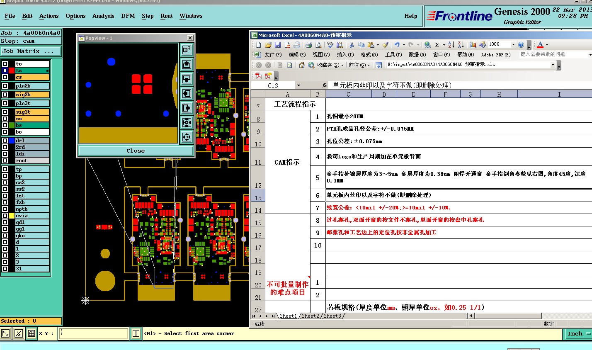
Task: Open the Undo history dropdown arrow in Excel
Action: click(404, 45)
